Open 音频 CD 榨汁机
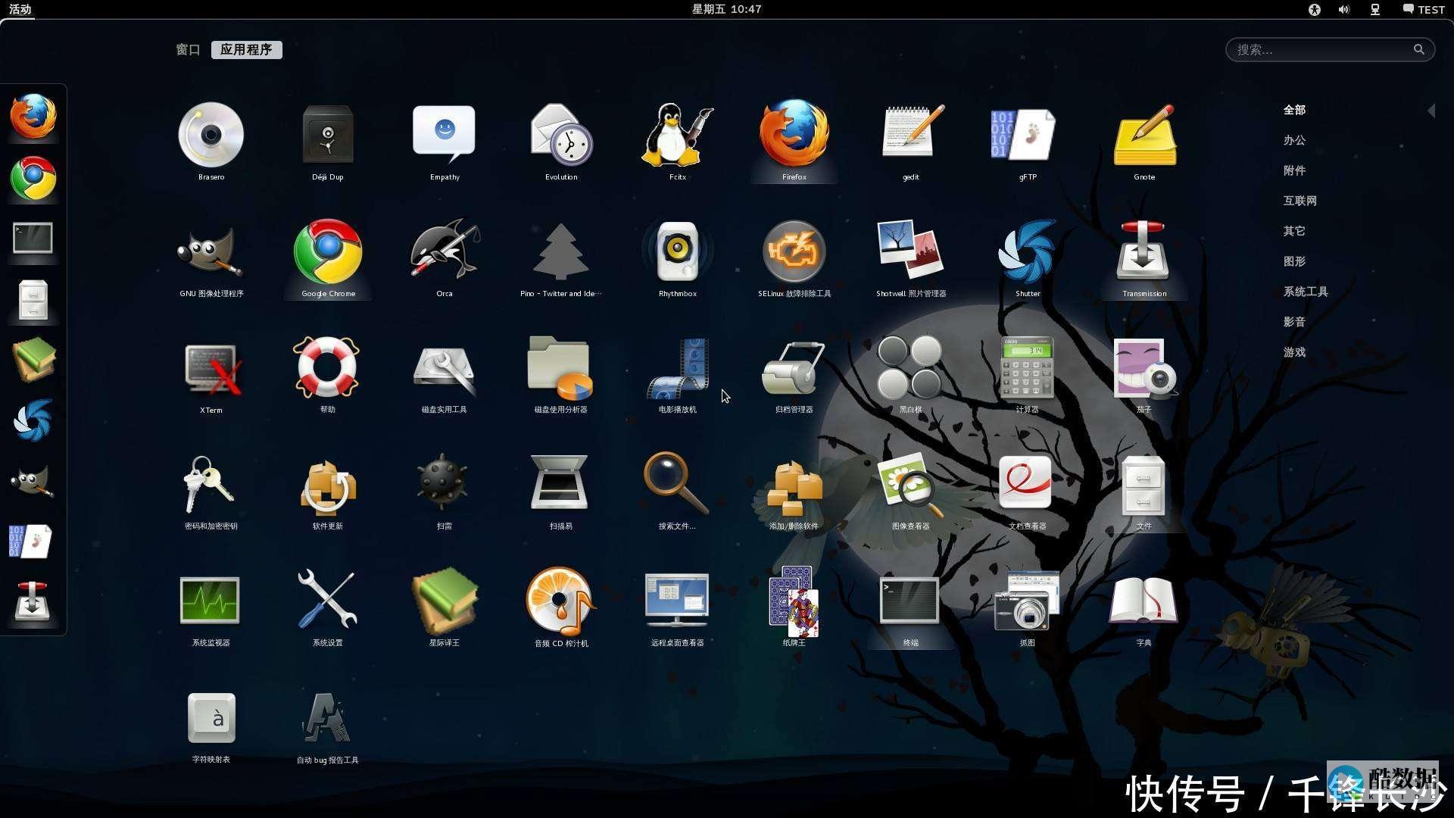 pos(561,608)
